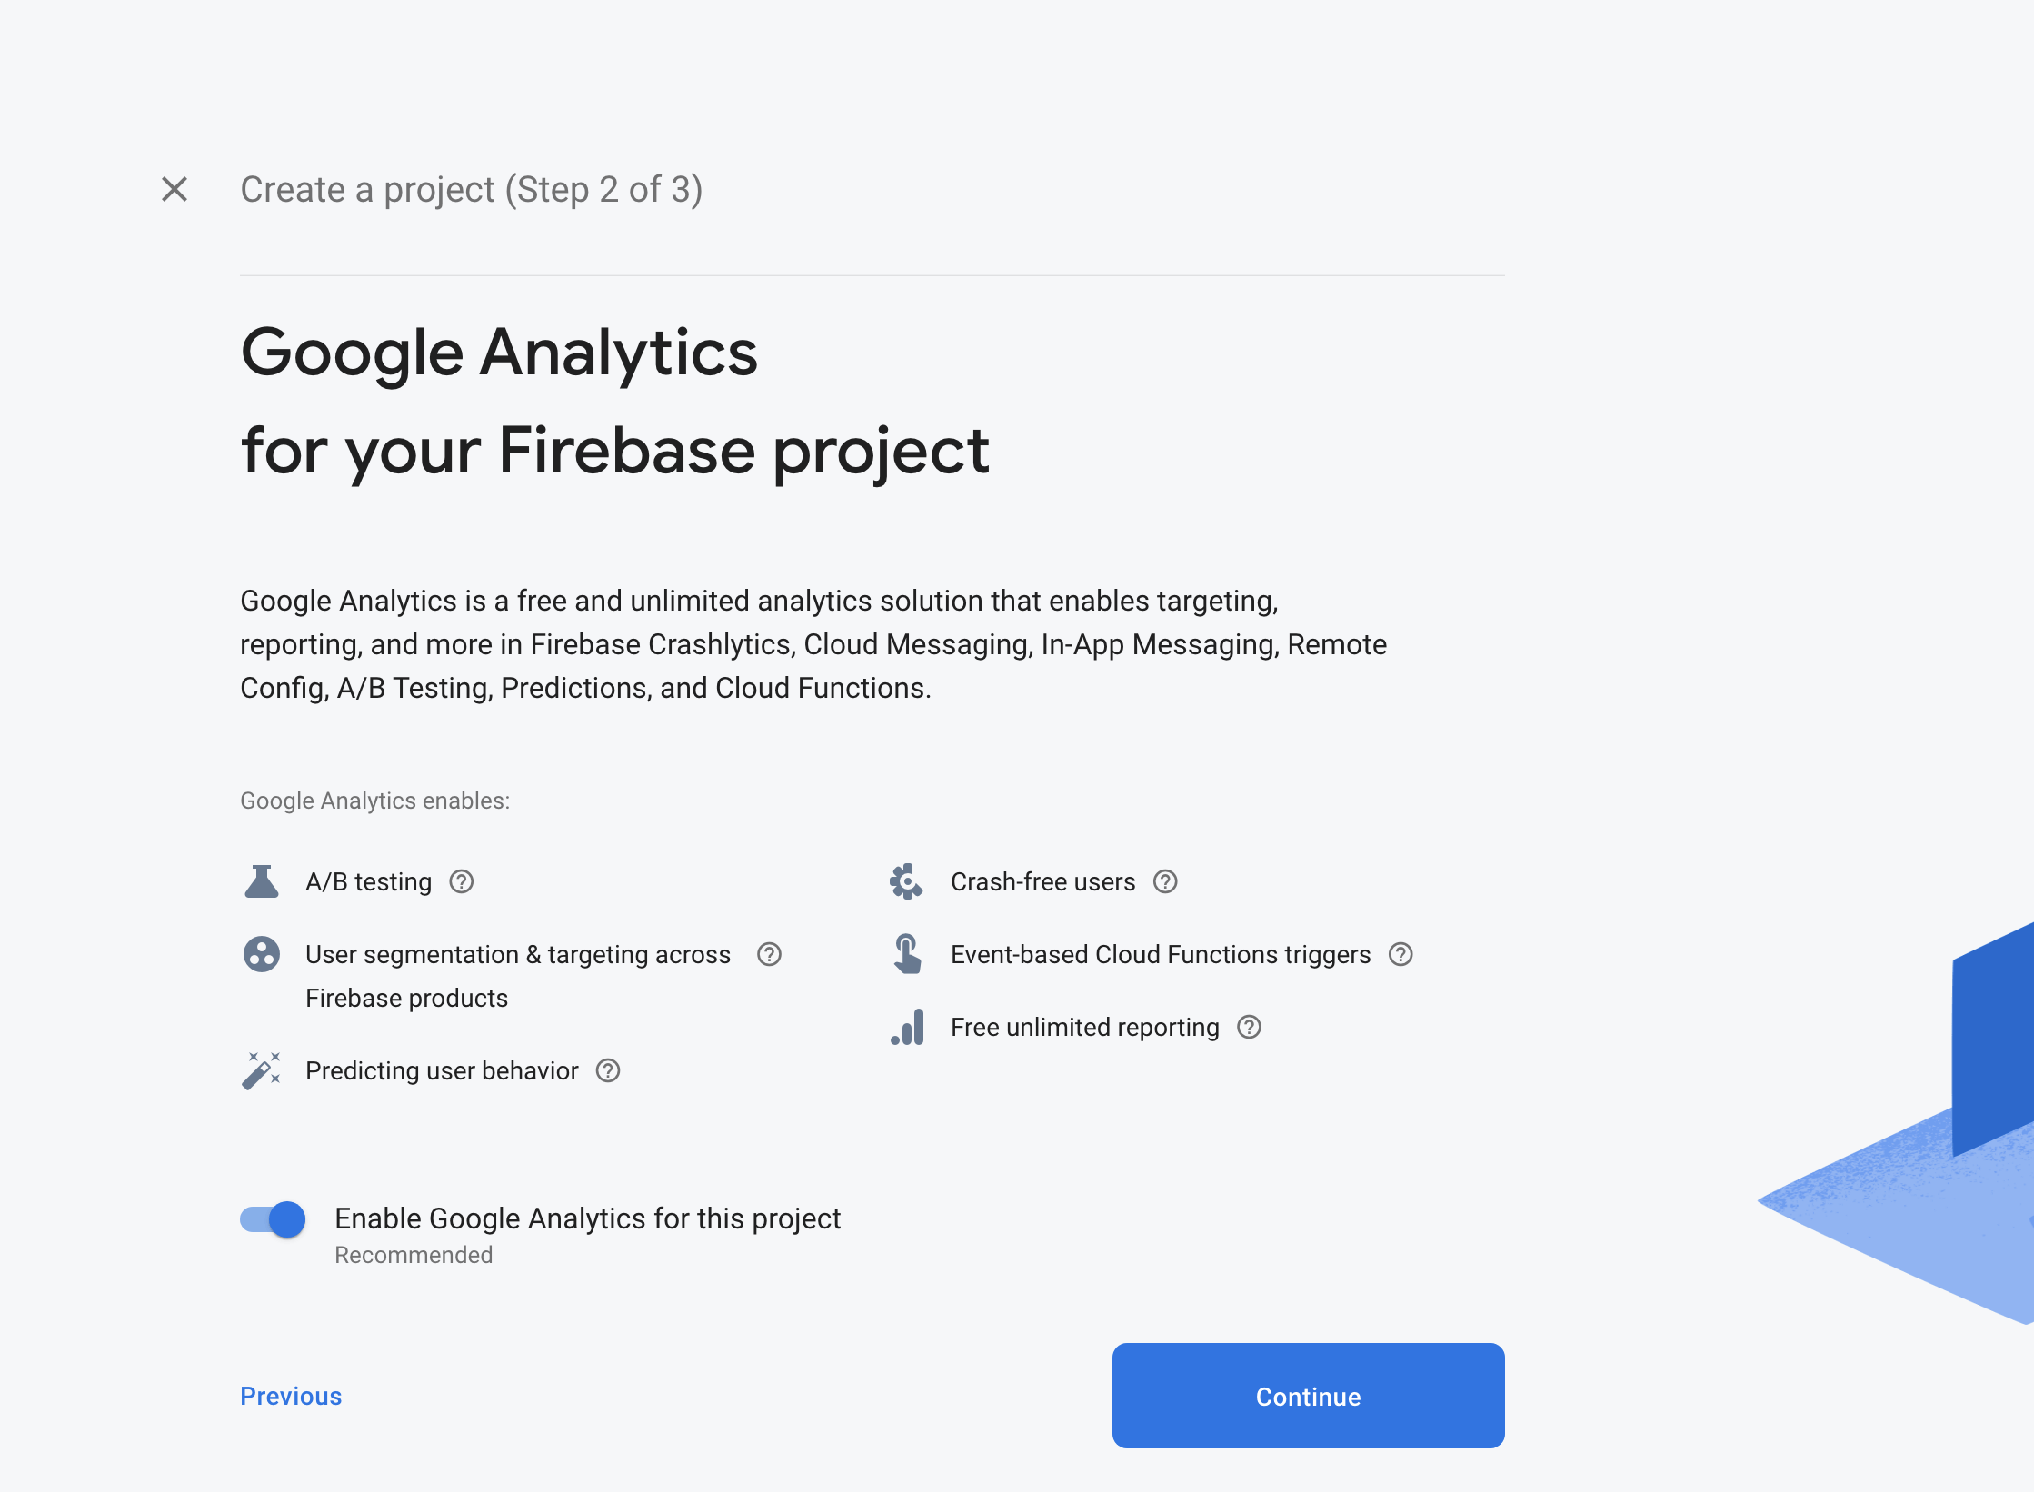The height and width of the screenshot is (1492, 2034).
Task: Click the User segmentation circle icon
Action: (x=262, y=954)
